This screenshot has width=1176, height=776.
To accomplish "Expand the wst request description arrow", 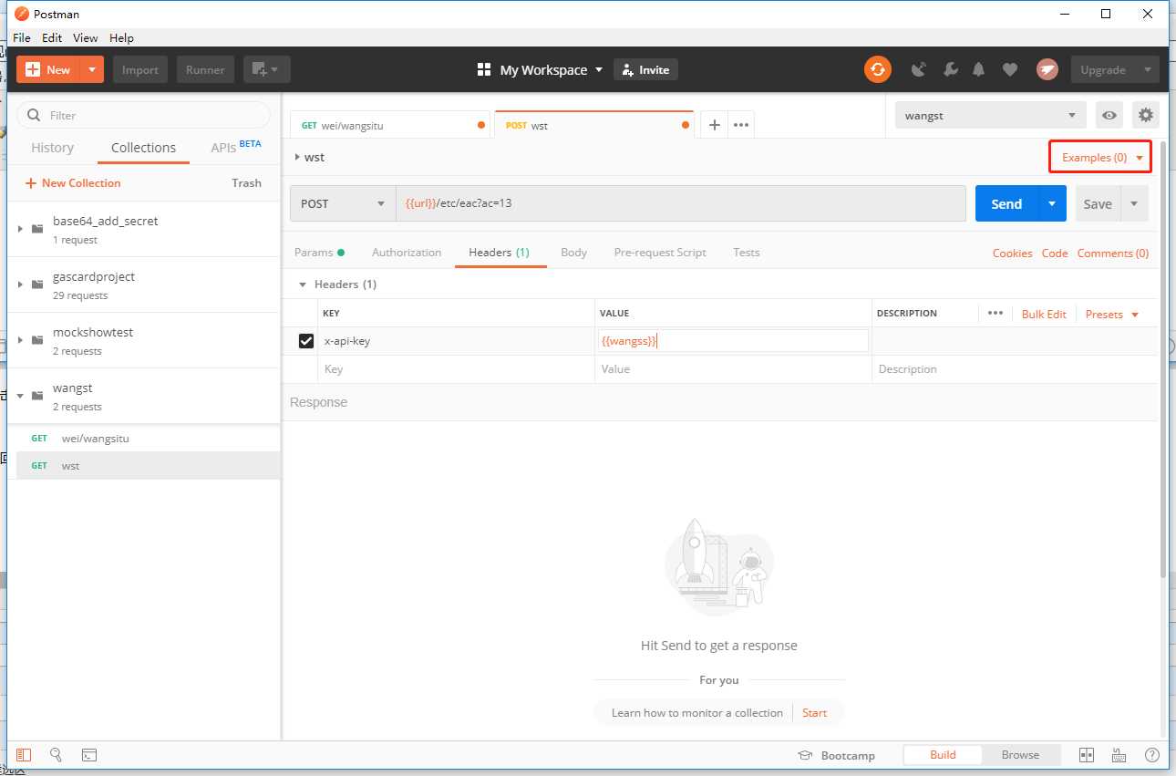I will click(x=297, y=157).
